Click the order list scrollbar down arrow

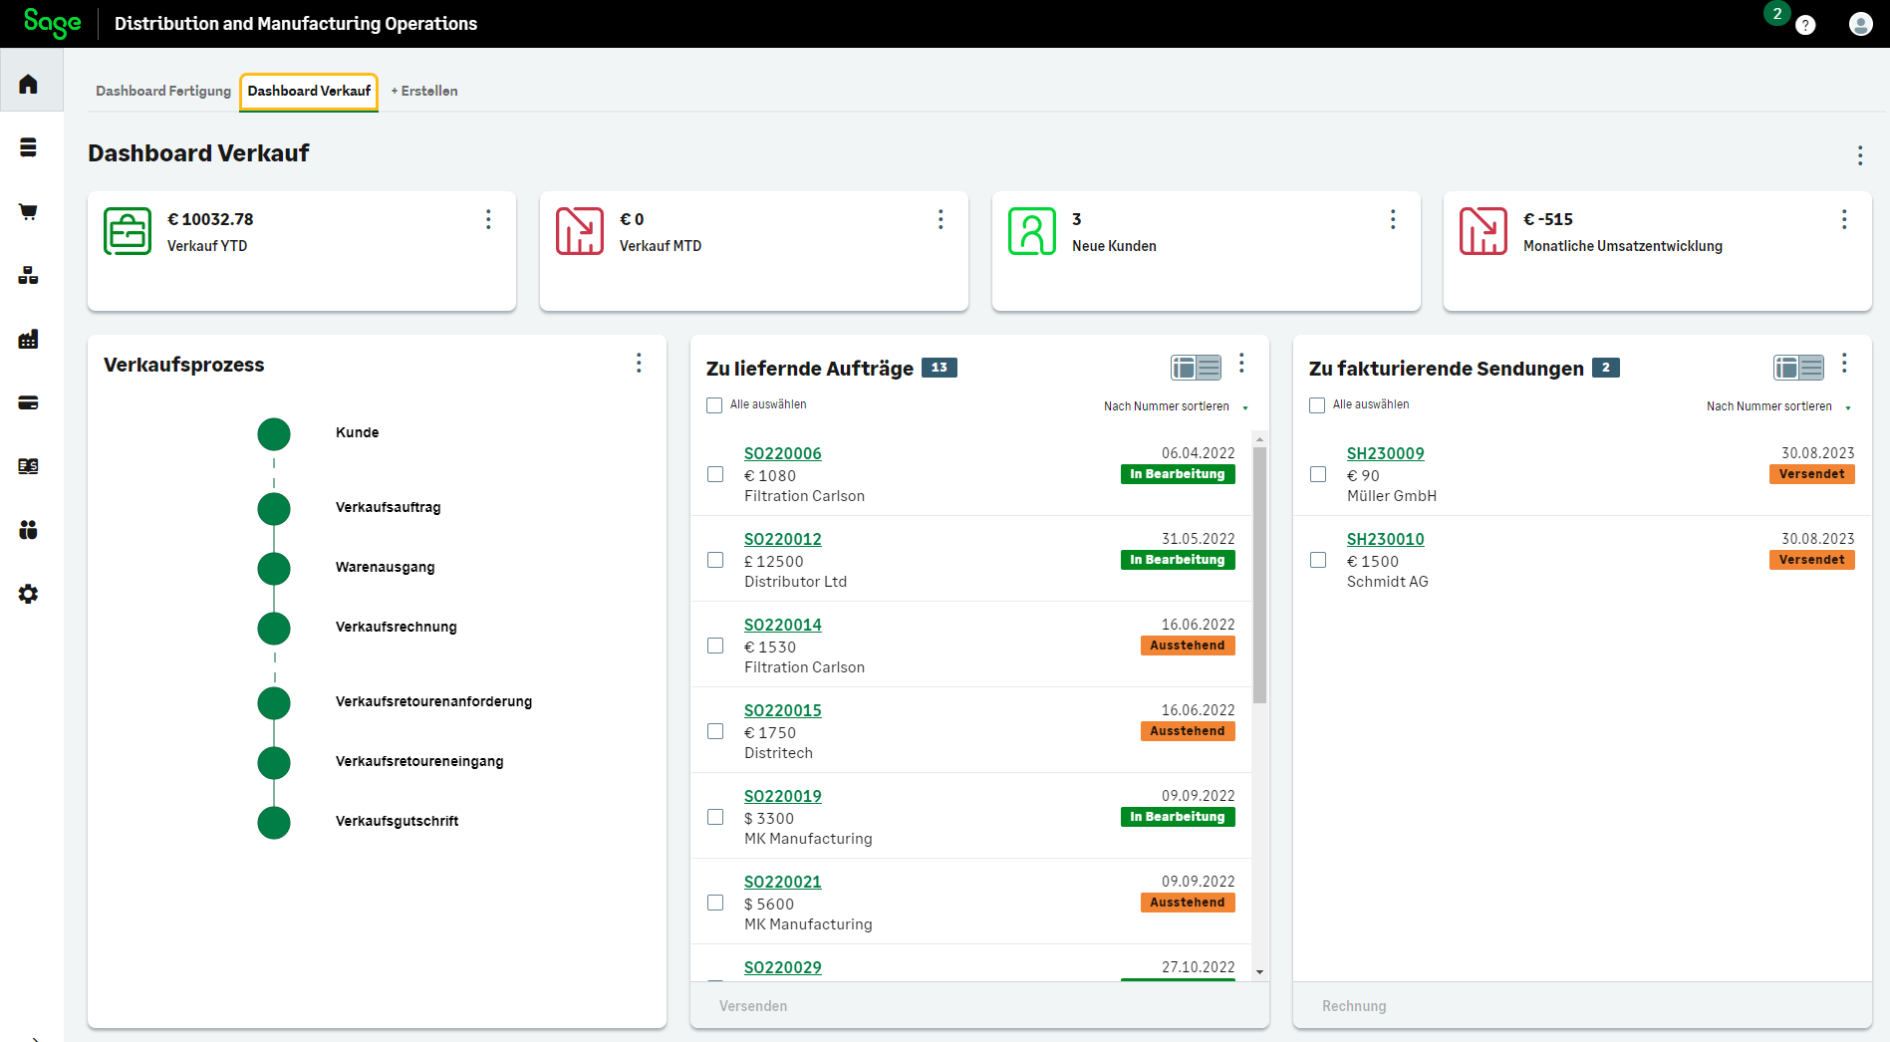pos(1259,971)
